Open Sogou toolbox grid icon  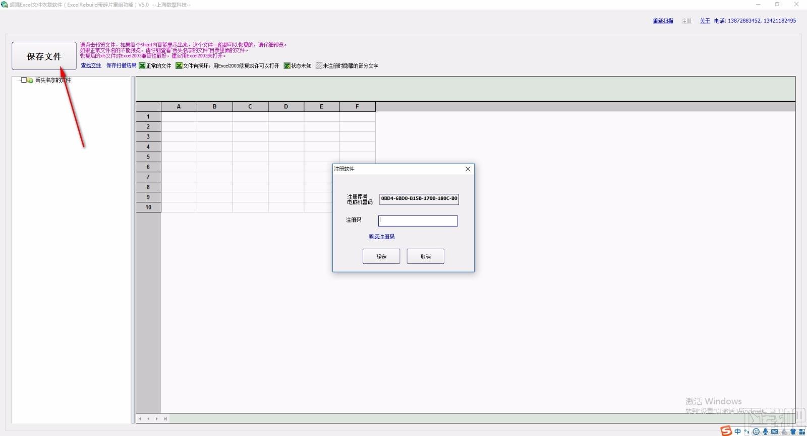[802, 431]
